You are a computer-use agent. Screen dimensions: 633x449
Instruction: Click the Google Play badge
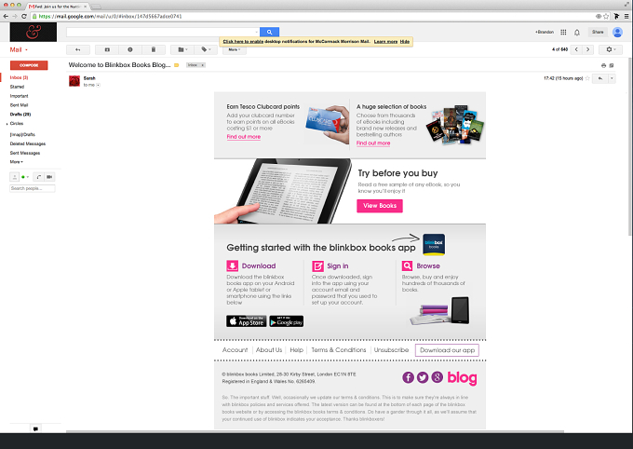click(x=286, y=321)
